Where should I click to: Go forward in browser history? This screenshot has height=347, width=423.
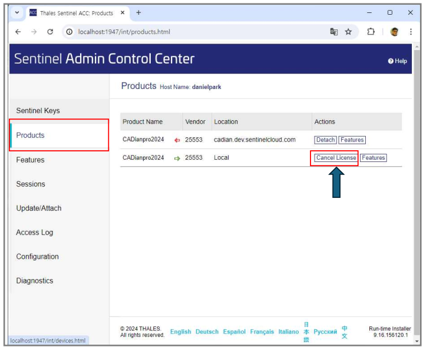pyautogui.click(x=34, y=32)
